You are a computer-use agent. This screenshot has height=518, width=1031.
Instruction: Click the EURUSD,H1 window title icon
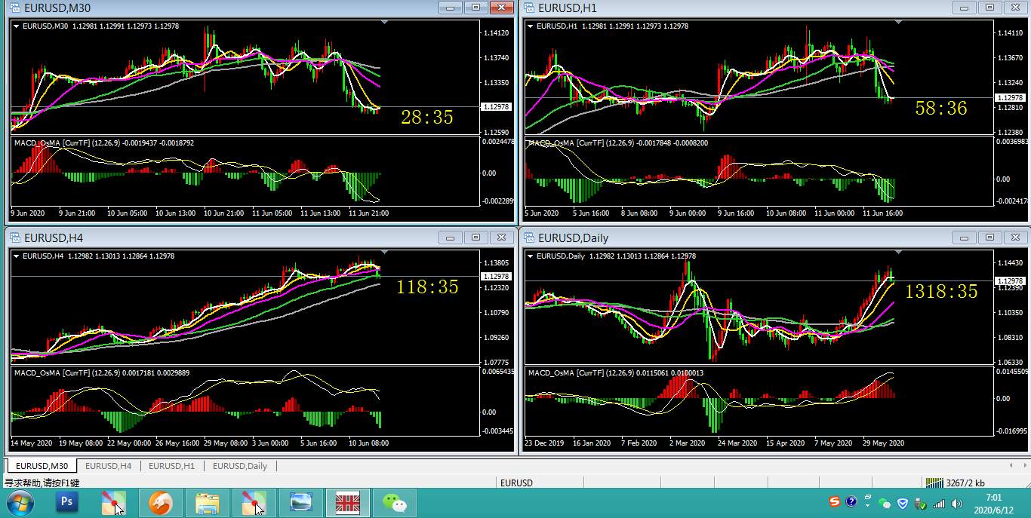528,8
